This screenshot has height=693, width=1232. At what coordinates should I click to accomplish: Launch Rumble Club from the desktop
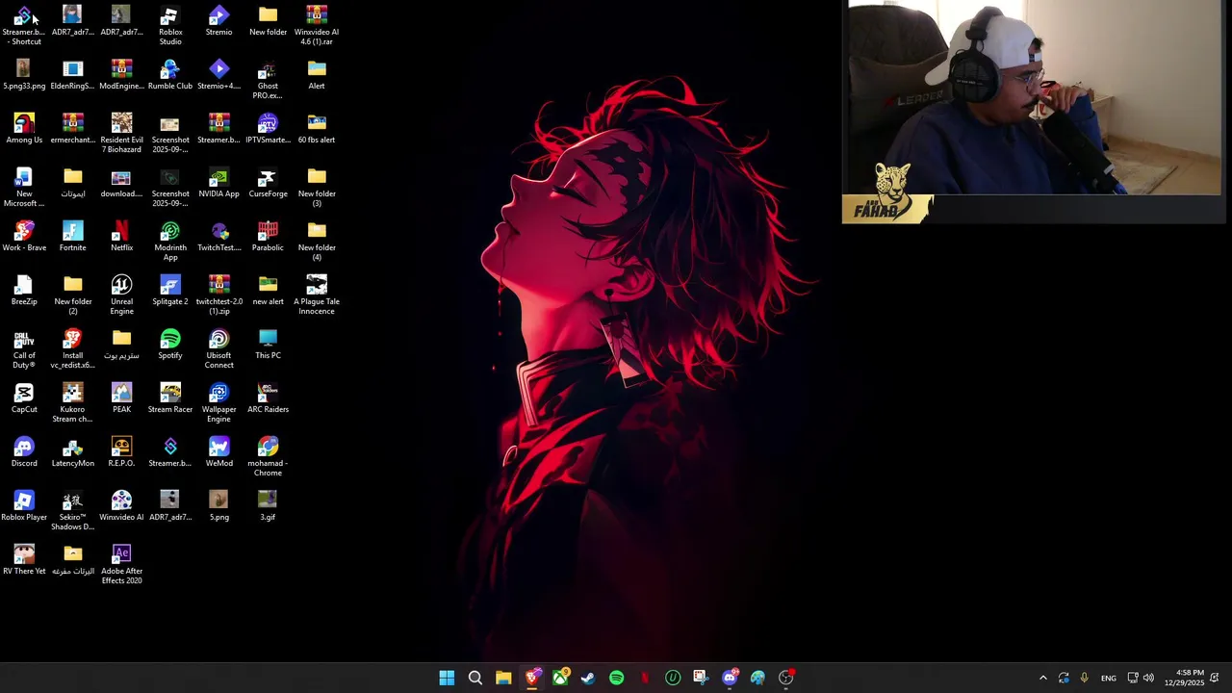(170, 75)
